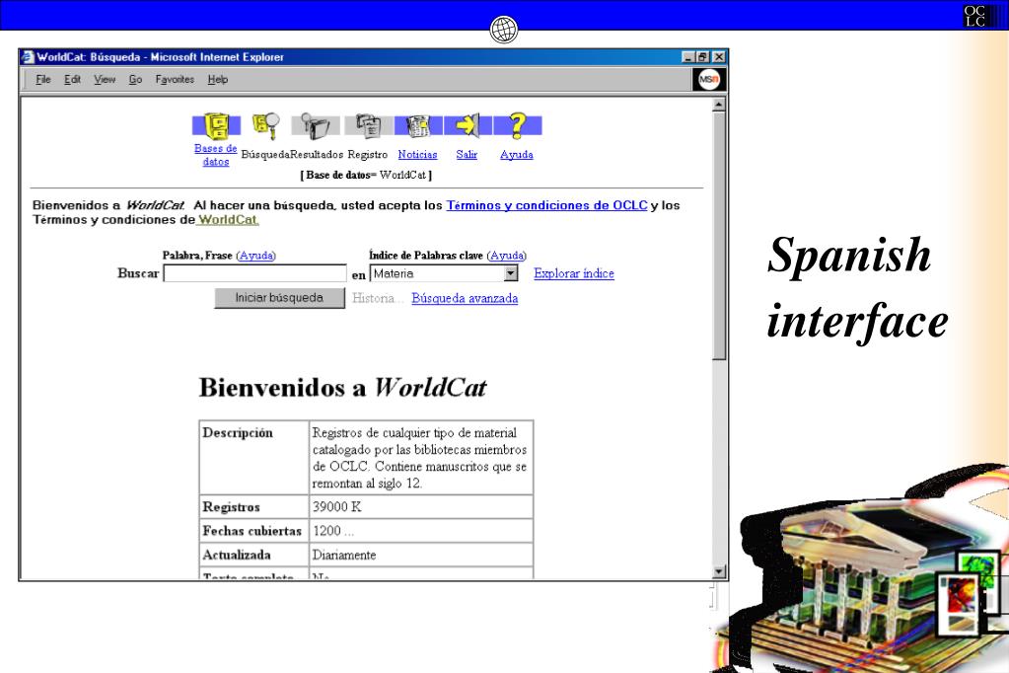Open the Bases de datos cabinet icon

[216, 125]
